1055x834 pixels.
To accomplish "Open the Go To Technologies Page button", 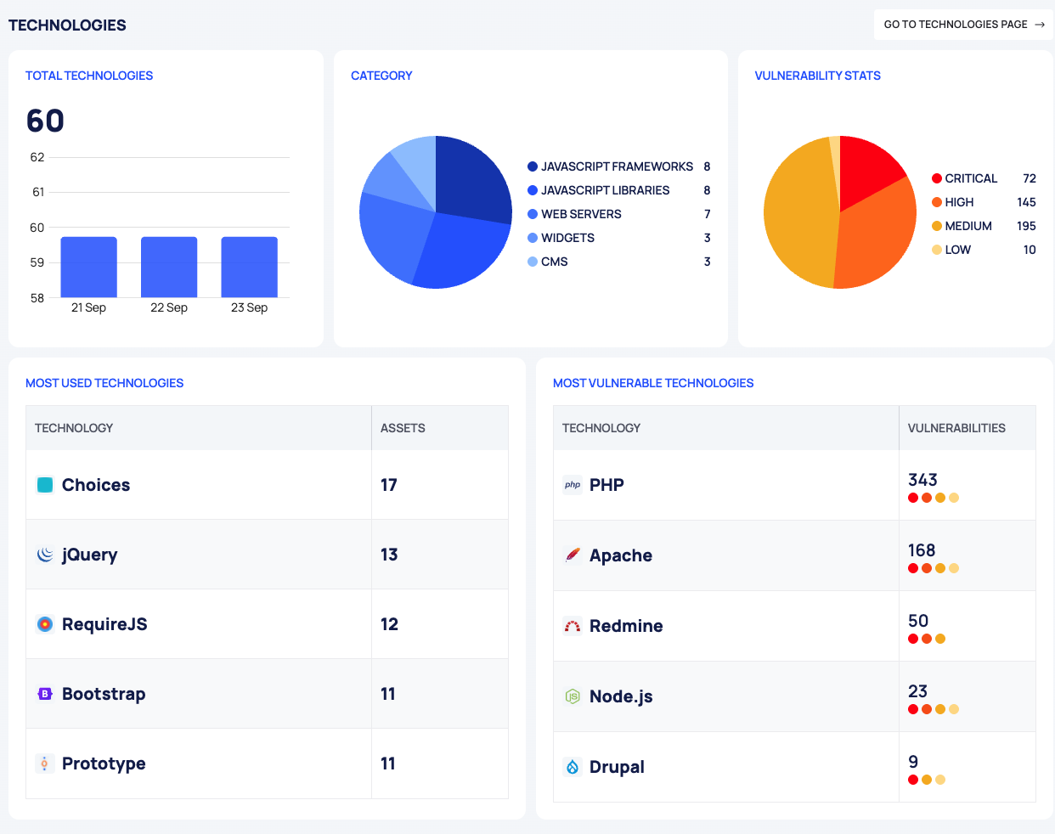I will click(x=963, y=25).
